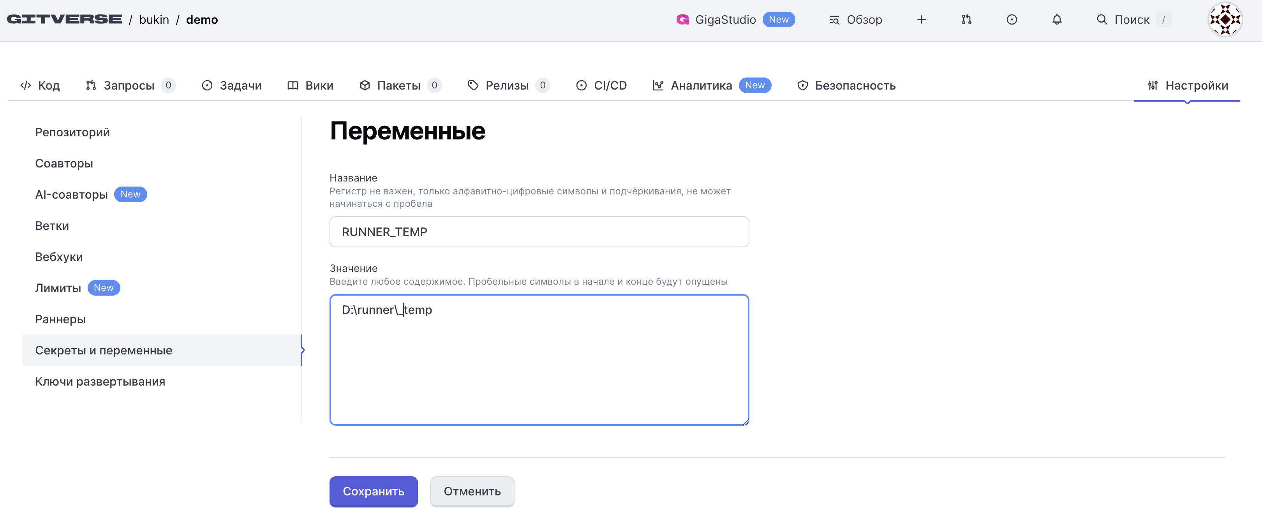
Task: Click the user avatar
Action: [x=1225, y=19]
